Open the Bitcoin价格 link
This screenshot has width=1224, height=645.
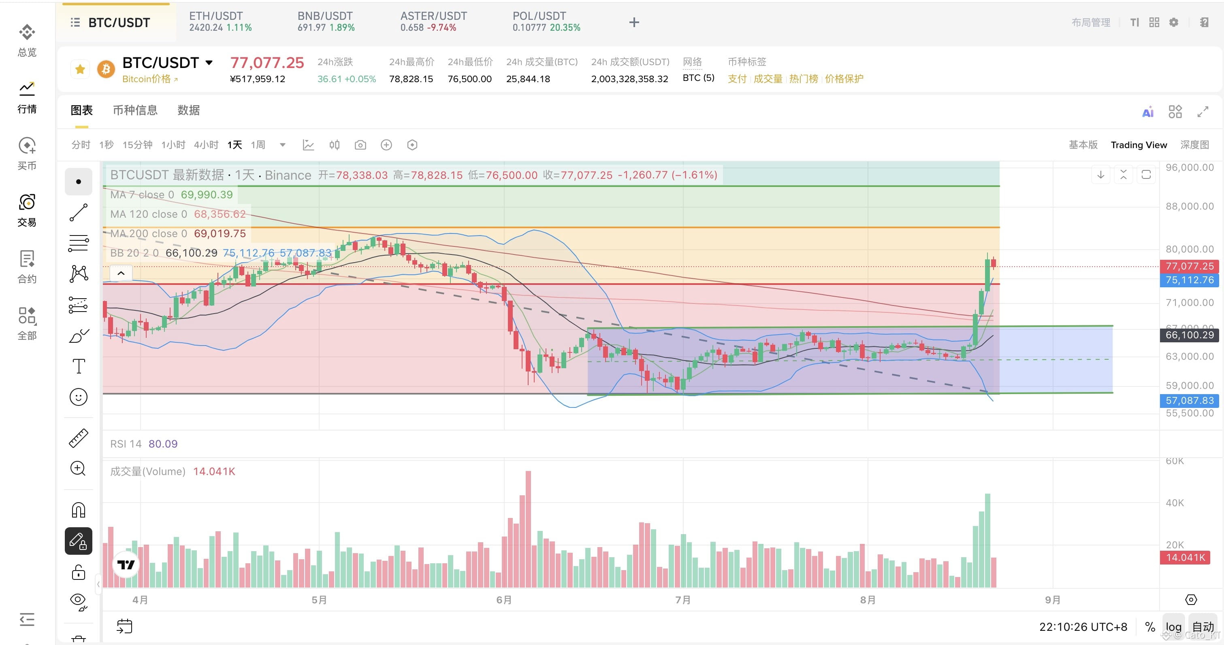point(150,79)
